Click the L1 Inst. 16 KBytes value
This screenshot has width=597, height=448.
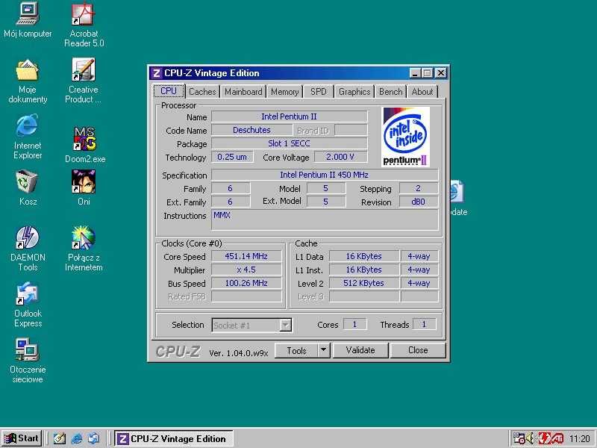(363, 270)
